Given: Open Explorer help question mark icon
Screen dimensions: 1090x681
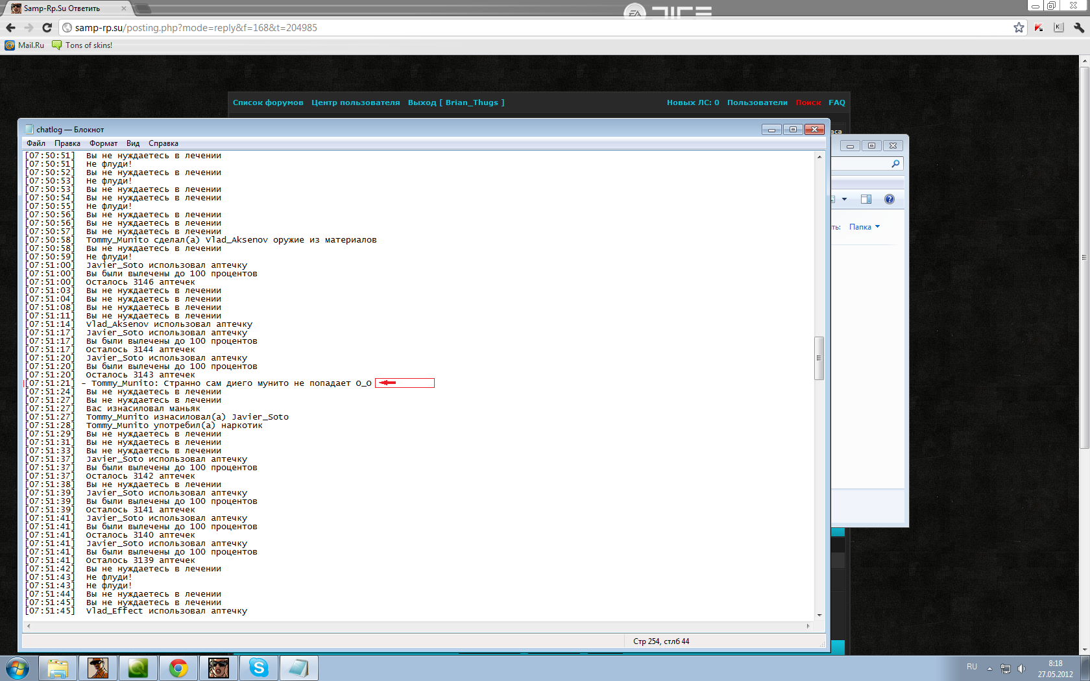Looking at the screenshot, I should [890, 199].
